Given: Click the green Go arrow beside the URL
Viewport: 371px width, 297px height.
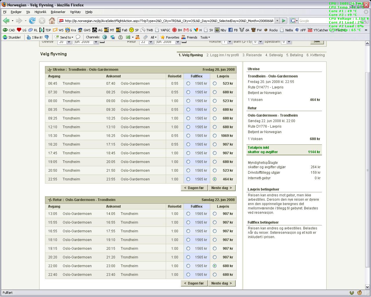Looking at the screenshot, I should [x=284, y=21].
